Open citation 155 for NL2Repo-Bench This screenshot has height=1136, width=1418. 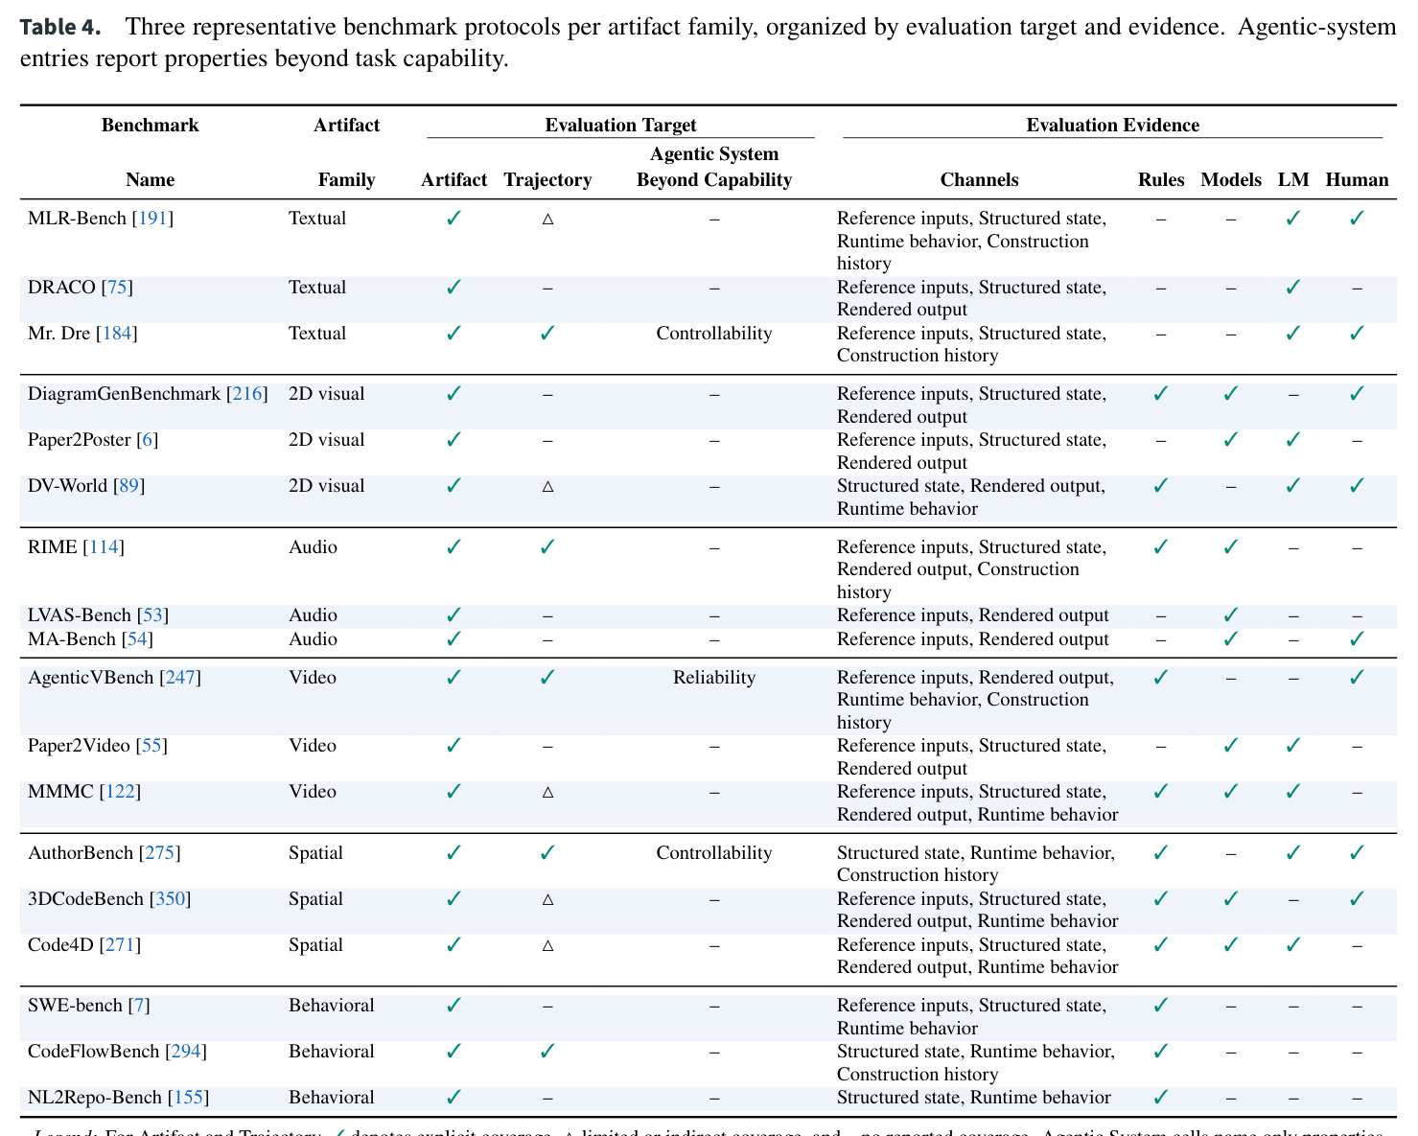[188, 1098]
